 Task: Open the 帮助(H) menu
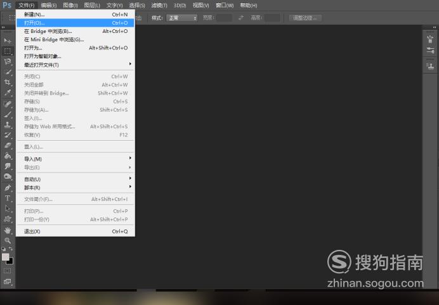(x=249, y=5)
